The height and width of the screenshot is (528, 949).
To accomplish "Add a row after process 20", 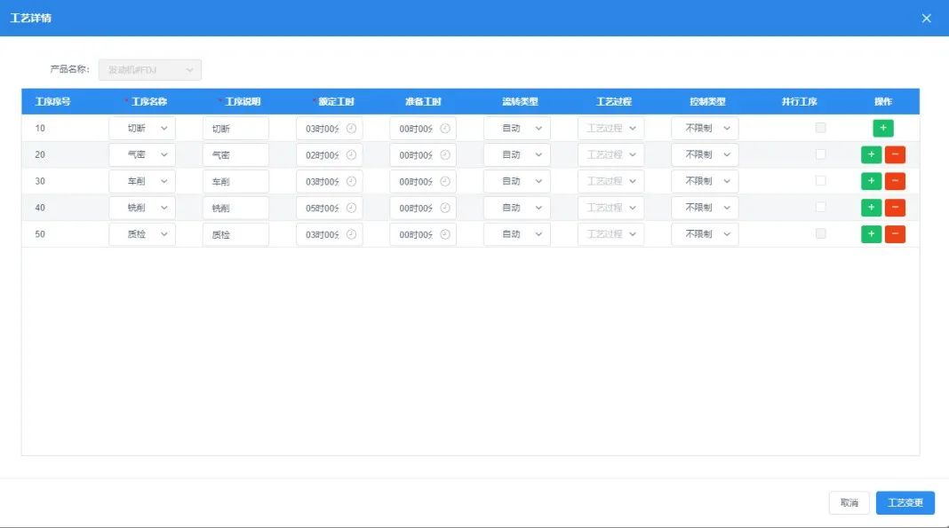I will pyautogui.click(x=871, y=154).
